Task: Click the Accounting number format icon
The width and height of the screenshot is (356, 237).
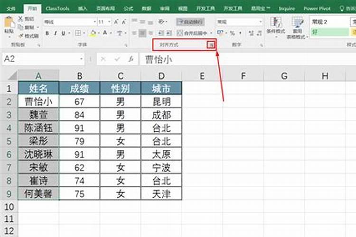Action: (x=220, y=33)
